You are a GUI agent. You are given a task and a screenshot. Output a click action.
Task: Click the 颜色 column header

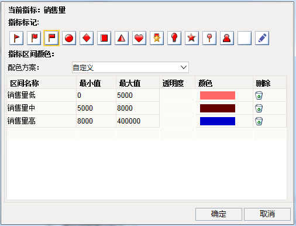(224, 83)
